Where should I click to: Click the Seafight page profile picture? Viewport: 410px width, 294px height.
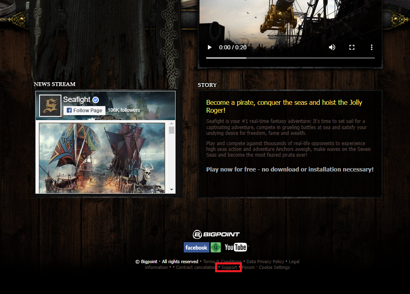pyautogui.click(x=50, y=106)
